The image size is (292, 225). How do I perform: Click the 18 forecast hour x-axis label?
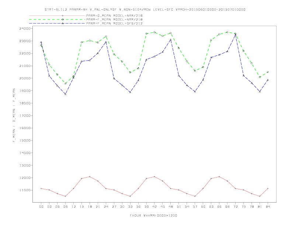pyautogui.click(x=90, y=207)
